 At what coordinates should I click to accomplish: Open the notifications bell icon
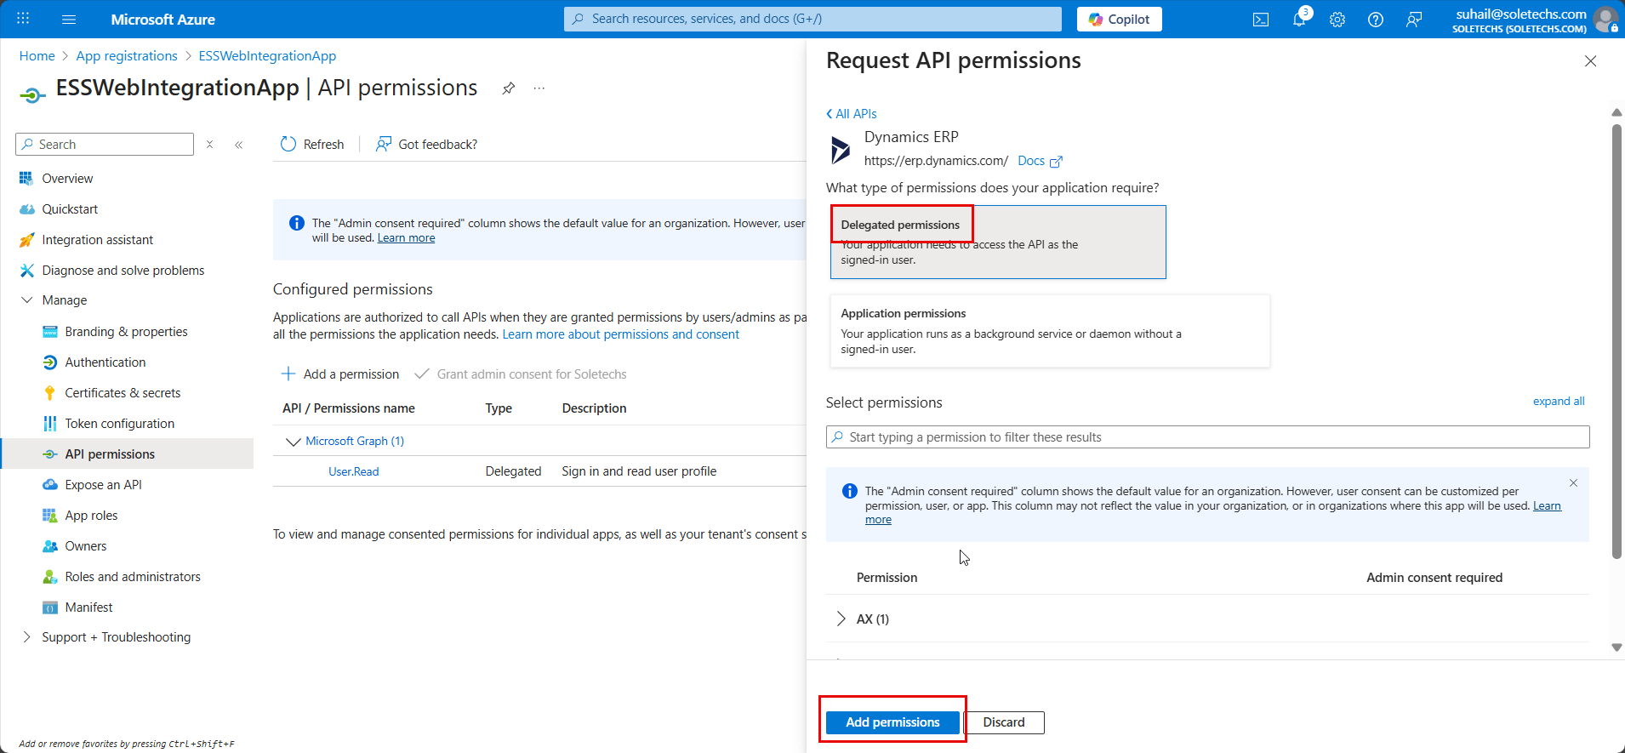(1299, 20)
